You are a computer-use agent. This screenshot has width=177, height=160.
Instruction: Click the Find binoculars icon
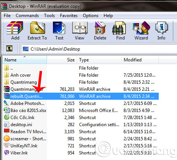pos(119,28)
